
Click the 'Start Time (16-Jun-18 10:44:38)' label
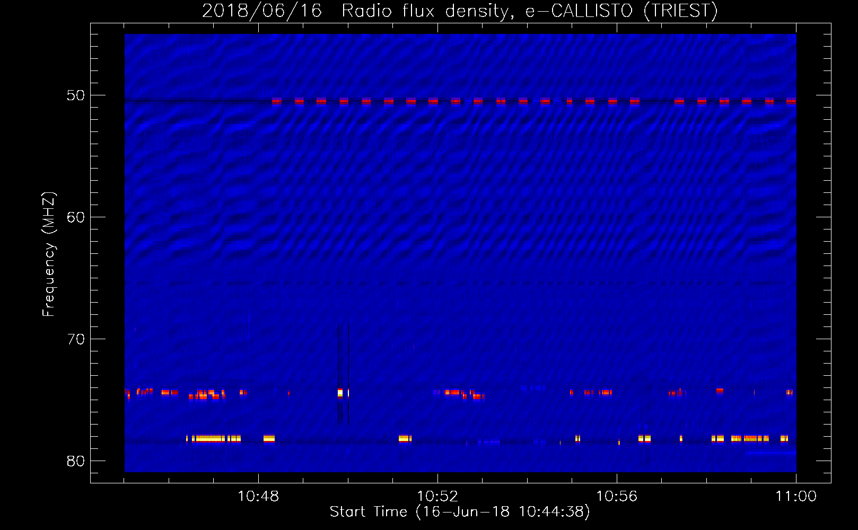[x=460, y=511]
